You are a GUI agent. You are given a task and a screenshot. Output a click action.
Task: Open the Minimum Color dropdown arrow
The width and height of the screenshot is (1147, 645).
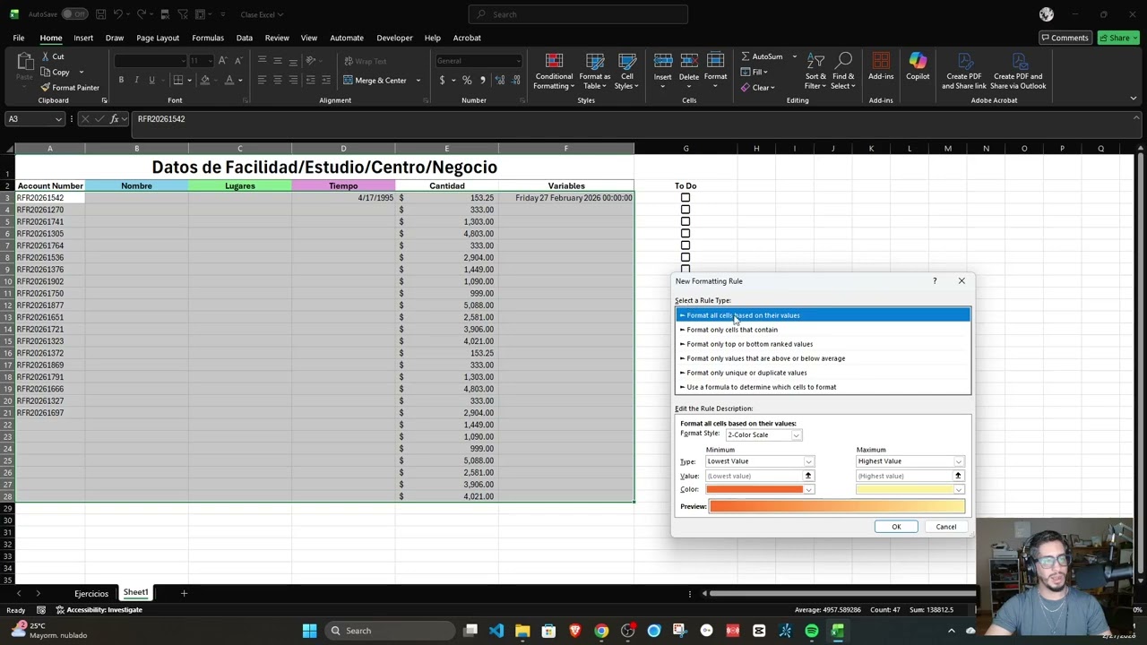point(809,490)
